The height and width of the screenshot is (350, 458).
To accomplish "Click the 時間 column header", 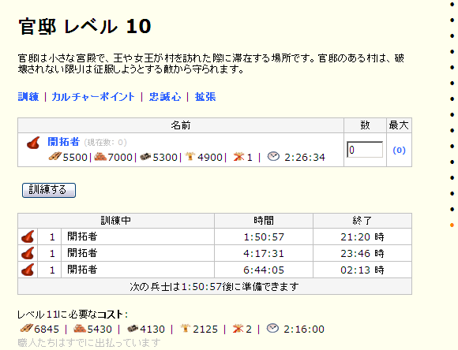I will coord(264,221).
